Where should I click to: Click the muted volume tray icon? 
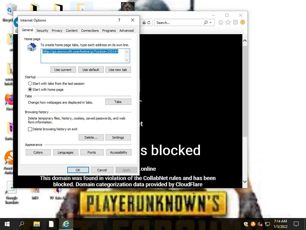pos(260,224)
